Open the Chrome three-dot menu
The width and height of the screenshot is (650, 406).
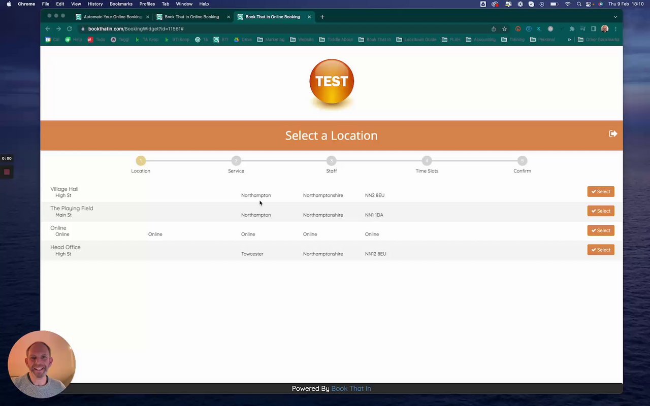pyautogui.click(x=615, y=29)
